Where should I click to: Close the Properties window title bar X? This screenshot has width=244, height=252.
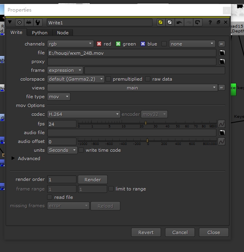tap(226, 10)
